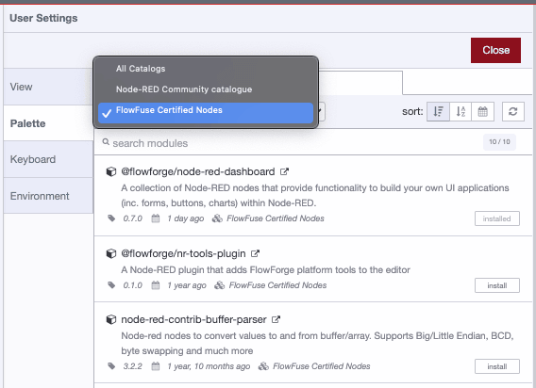
Task: Click catalog cubes icon on buffer-parser row
Action: pos(263,366)
